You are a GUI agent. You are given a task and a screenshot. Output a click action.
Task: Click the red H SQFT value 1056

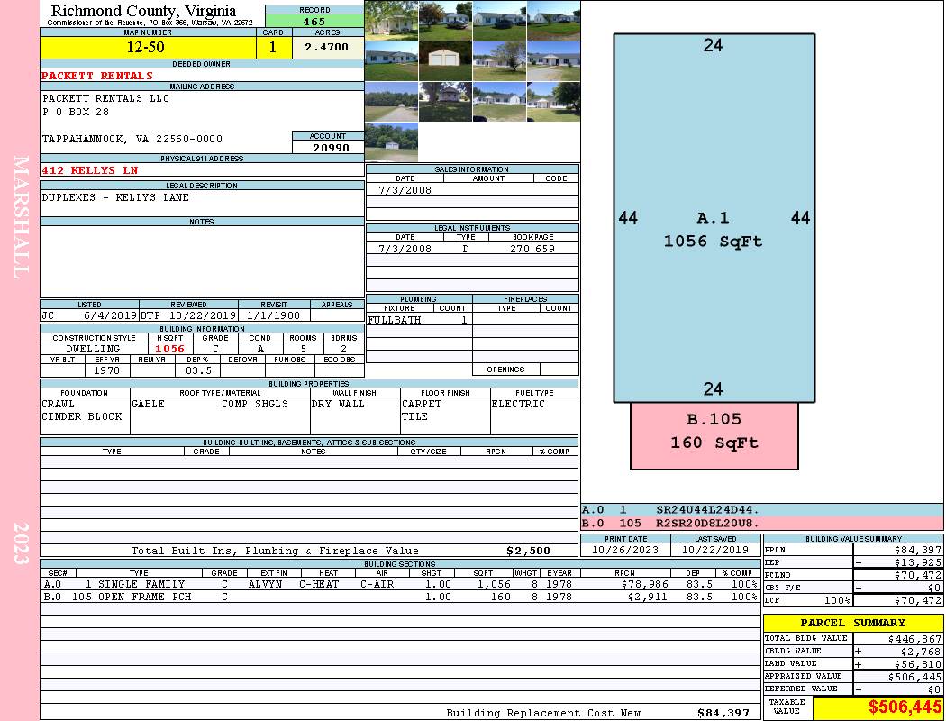click(x=169, y=349)
